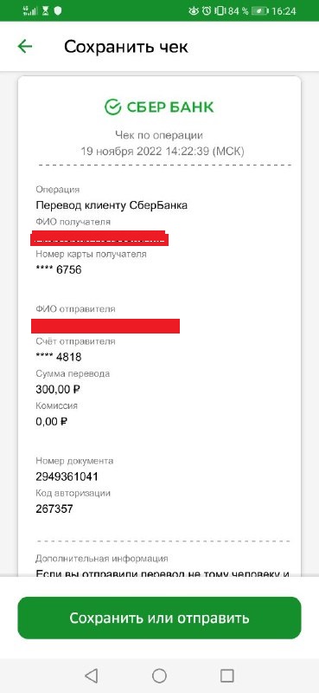Screen dimensions: 319x693
Task: Tap the transfer amount 300,00 ₽
Action: coord(58,390)
